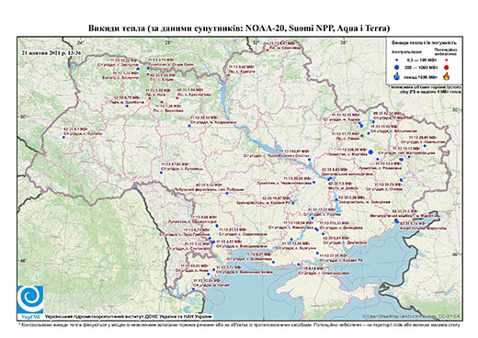Click the blue marker near Andrushivka, 26.54 MW
Image resolution: width=478 pixels, height=338 pixels.
tap(189, 126)
